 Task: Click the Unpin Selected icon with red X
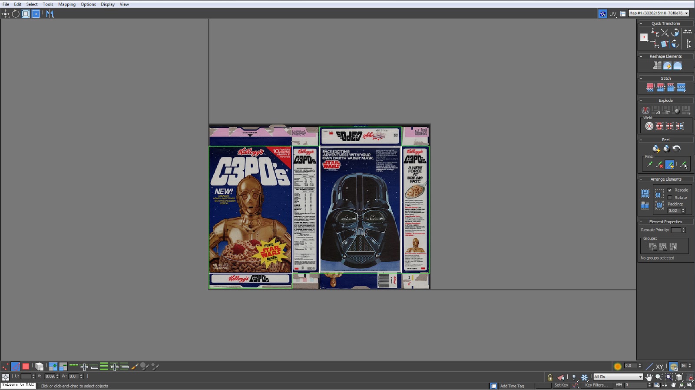659,165
